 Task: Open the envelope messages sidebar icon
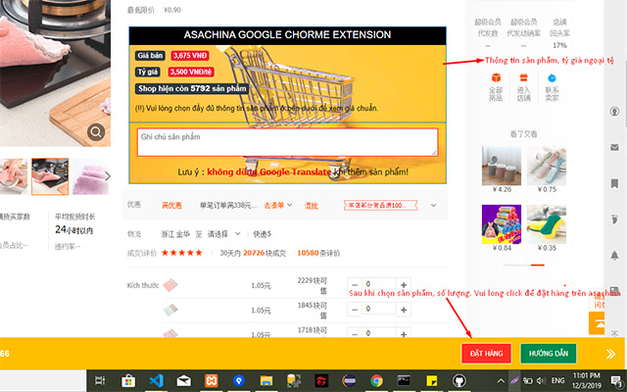[614, 148]
